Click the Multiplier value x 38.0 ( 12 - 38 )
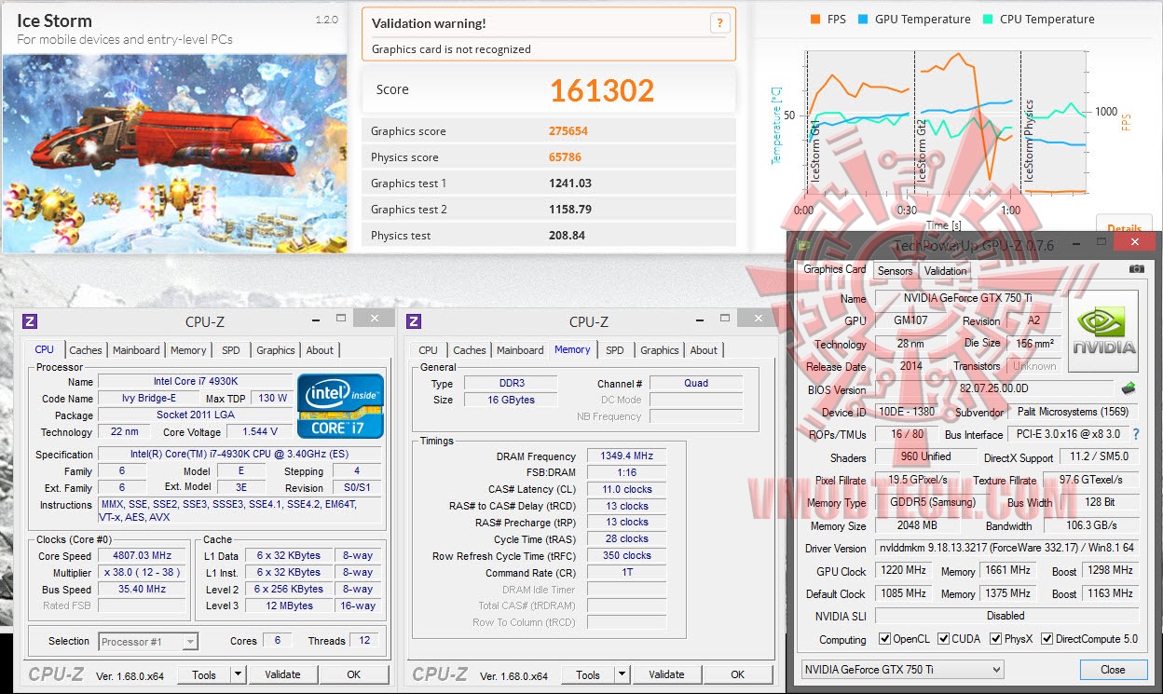 (x=142, y=573)
